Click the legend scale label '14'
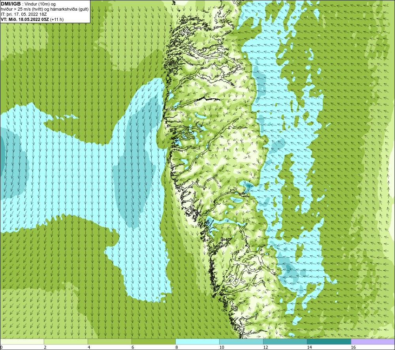 [309, 348]
